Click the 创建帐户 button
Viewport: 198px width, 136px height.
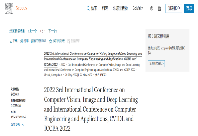(174, 8)
